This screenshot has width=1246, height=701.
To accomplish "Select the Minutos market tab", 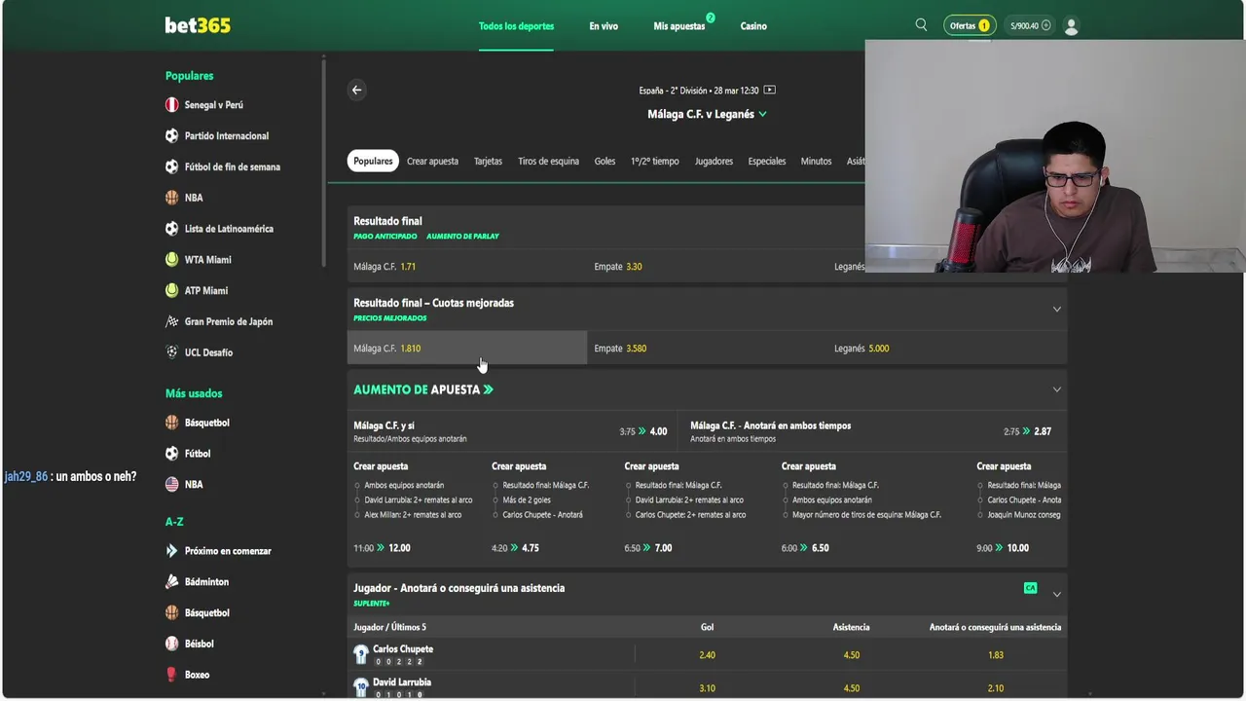I will (816, 161).
